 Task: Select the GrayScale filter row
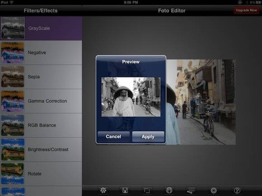click(41, 28)
